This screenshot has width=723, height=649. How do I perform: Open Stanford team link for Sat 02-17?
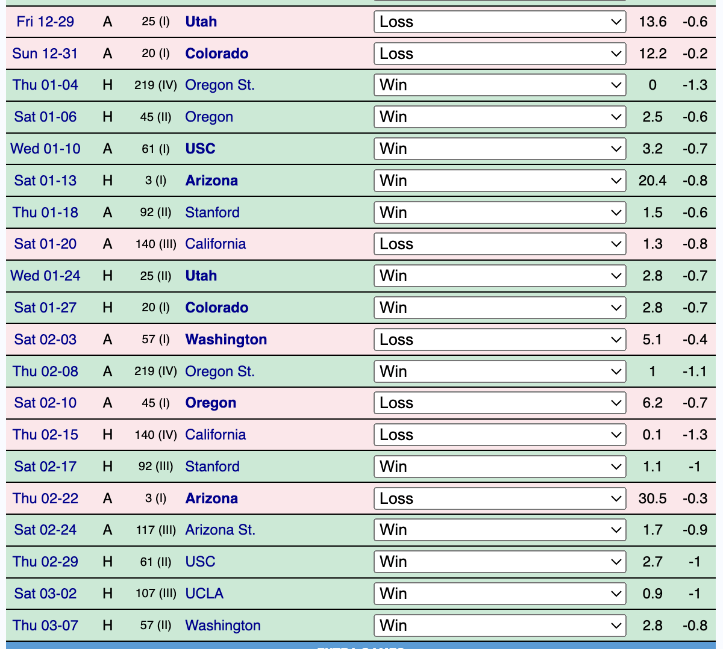212,467
